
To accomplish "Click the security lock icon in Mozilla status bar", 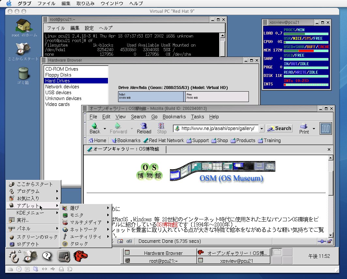I will (330, 241).
